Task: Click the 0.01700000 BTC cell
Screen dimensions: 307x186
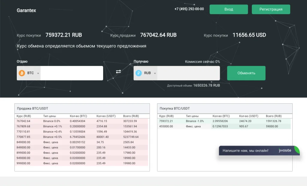Action: coord(78,147)
